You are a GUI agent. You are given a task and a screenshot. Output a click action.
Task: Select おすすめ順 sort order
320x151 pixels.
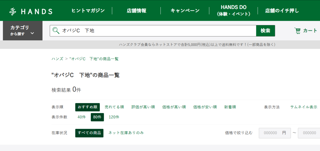[87, 107]
